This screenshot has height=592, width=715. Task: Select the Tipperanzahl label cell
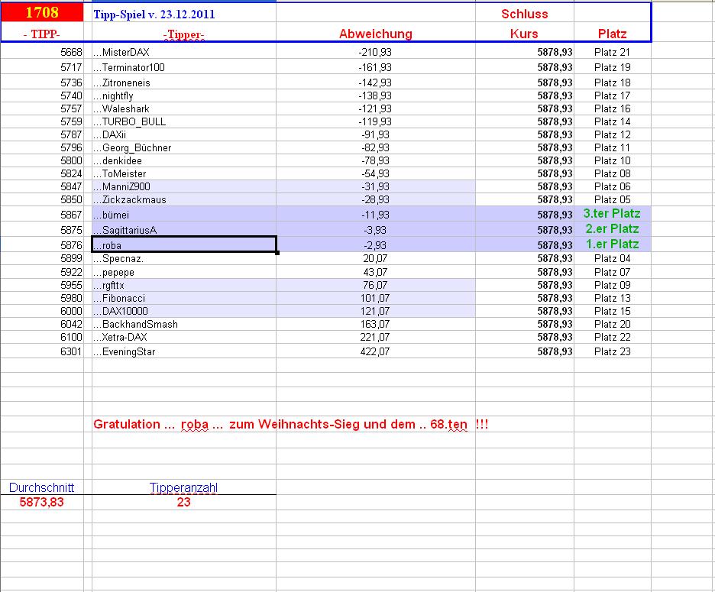pyautogui.click(x=183, y=486)
